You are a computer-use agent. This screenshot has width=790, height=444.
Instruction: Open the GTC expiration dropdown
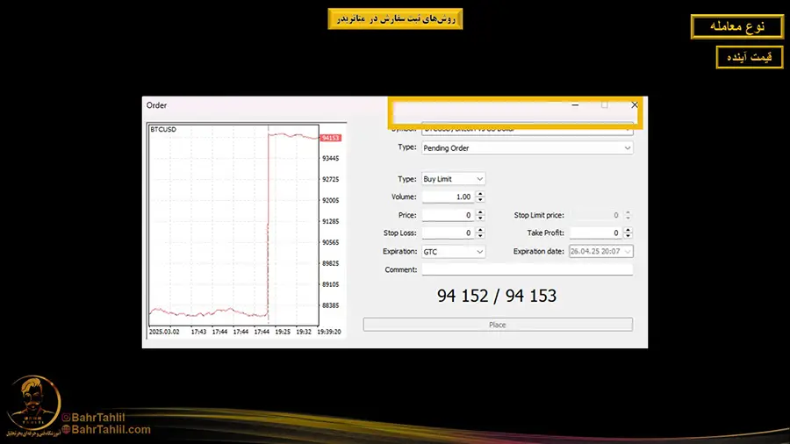click(x=479, y=252)
